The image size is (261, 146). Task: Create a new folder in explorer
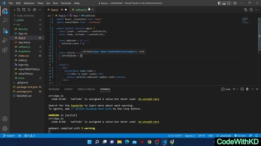[x=24, y=10]
